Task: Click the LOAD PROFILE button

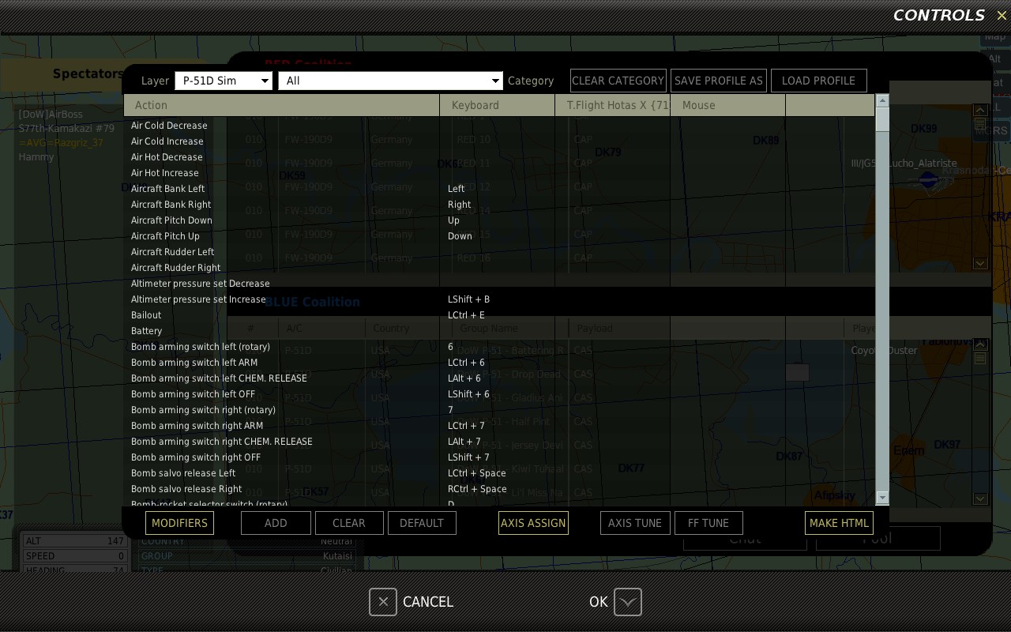Action: (818, 81)
